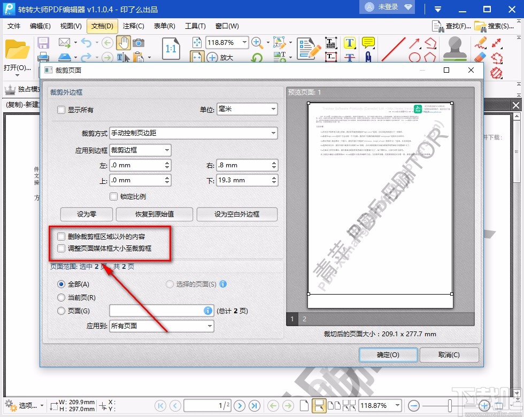Open the 注释(C) menu

[x=133, y=26]
